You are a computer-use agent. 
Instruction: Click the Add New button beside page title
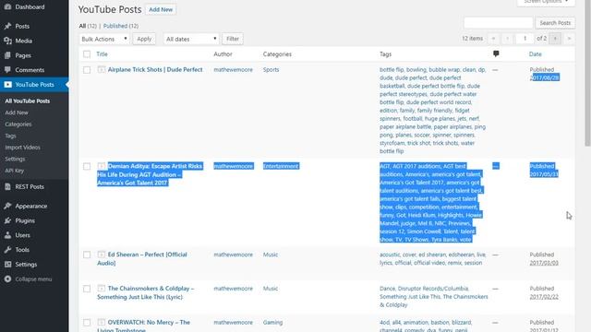(x=161, y=9)
